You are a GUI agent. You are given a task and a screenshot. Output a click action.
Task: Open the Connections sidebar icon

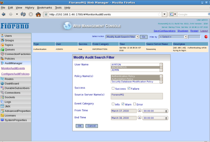(2, 92)
